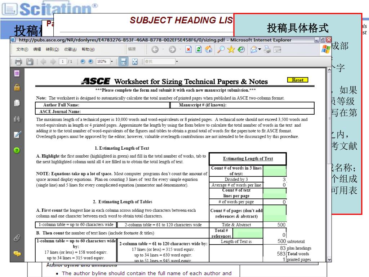Click the Mail envelope icon
The width and height of the screenshot is (369, 277).
click(254, 49)
